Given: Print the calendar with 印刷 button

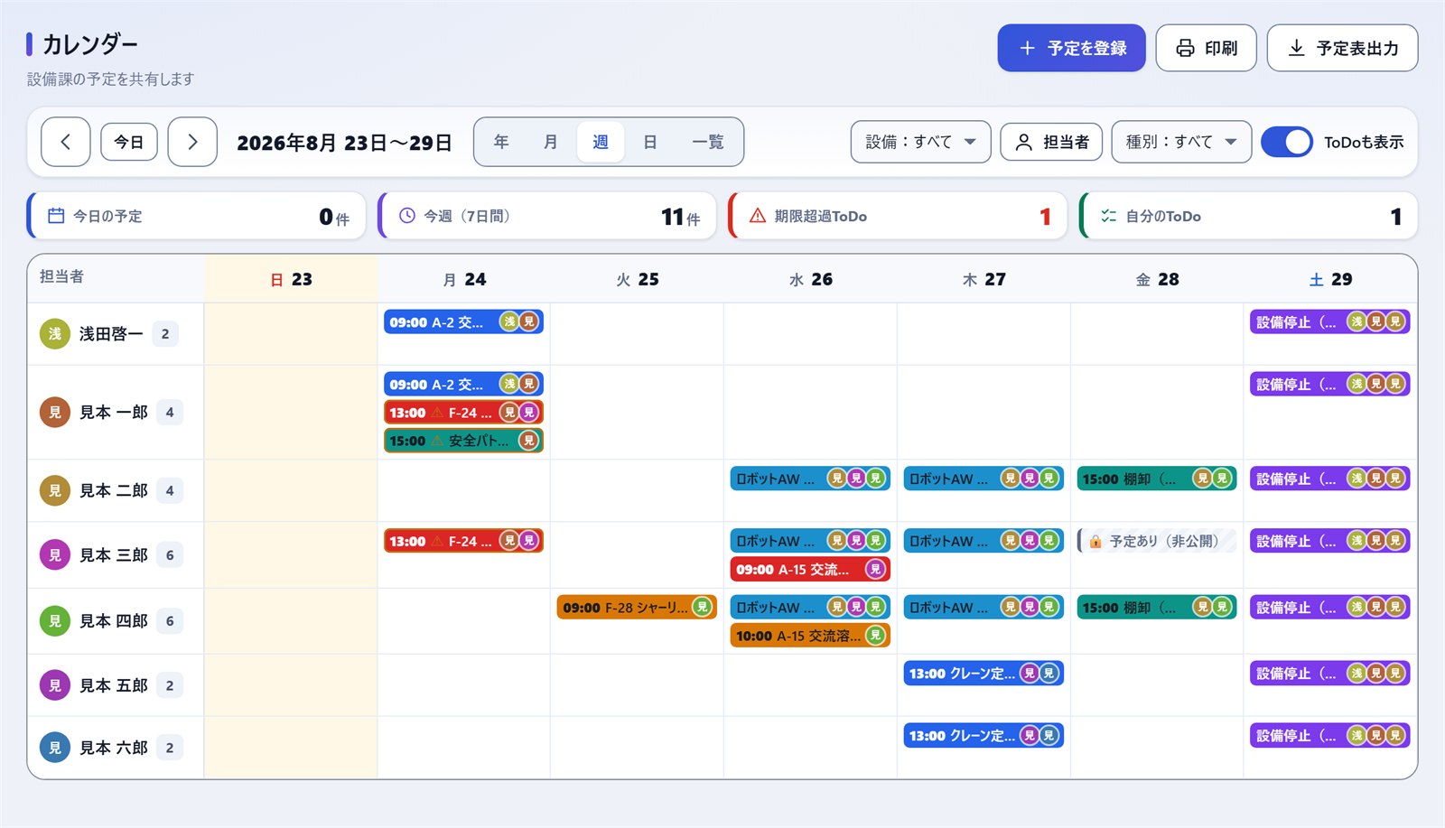Looking at the screenshot, I should [x=1206, y=48].
